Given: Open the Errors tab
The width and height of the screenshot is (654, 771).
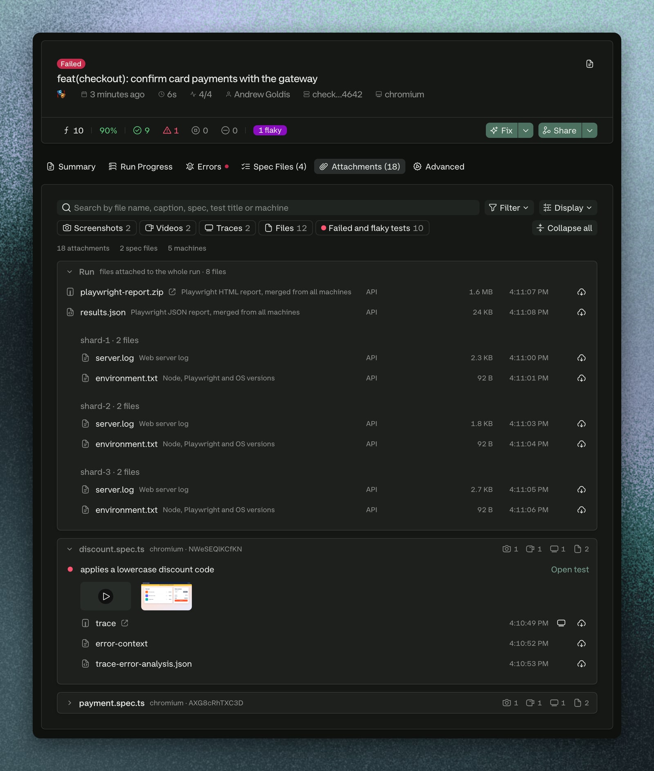Looking at the screenshot, I should (x=207, y=167).
